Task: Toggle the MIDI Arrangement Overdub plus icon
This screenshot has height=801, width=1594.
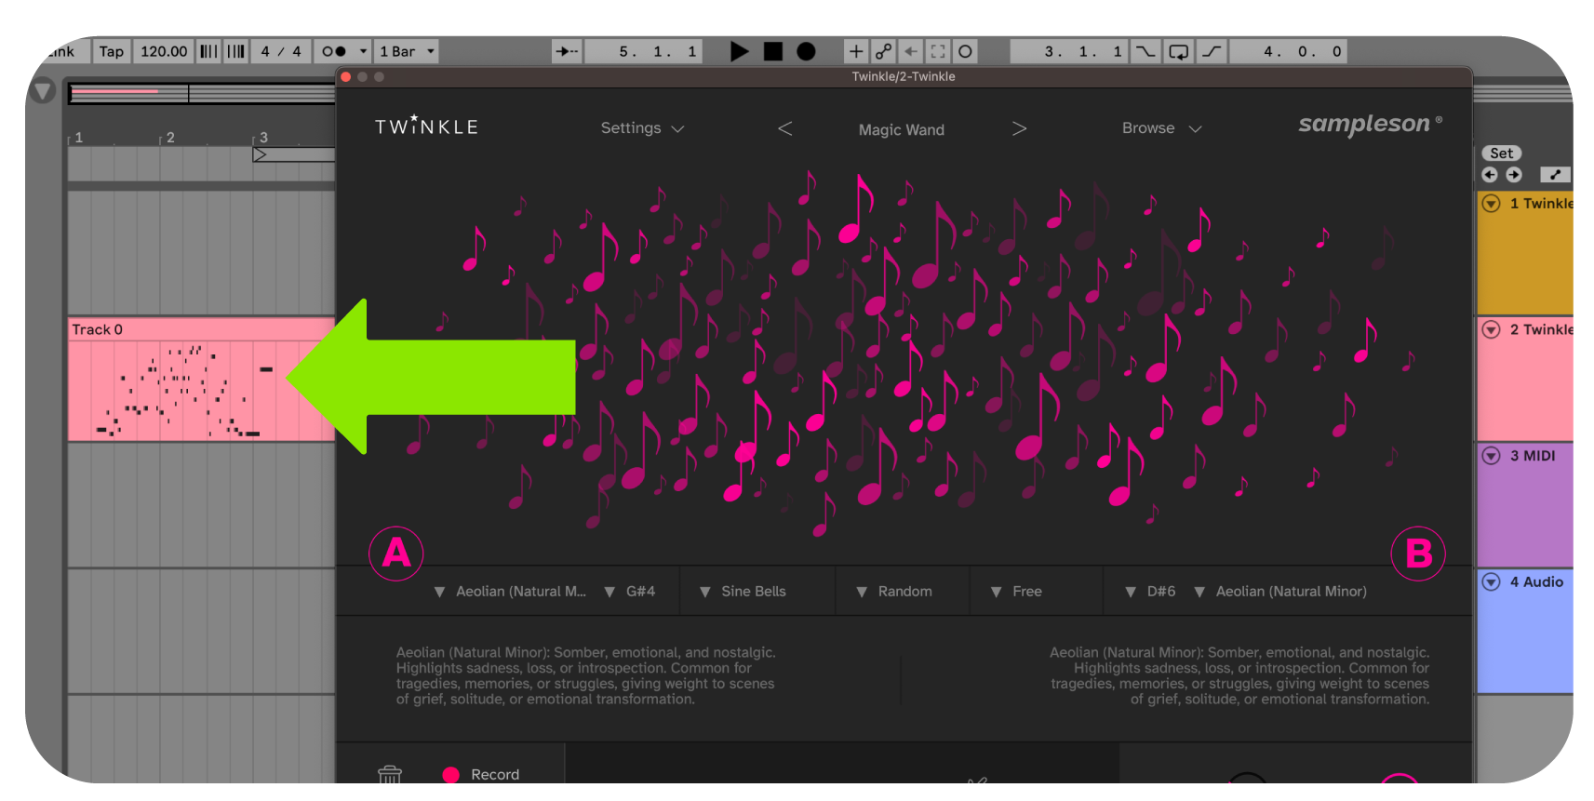Action: click(x=856, y=51)
